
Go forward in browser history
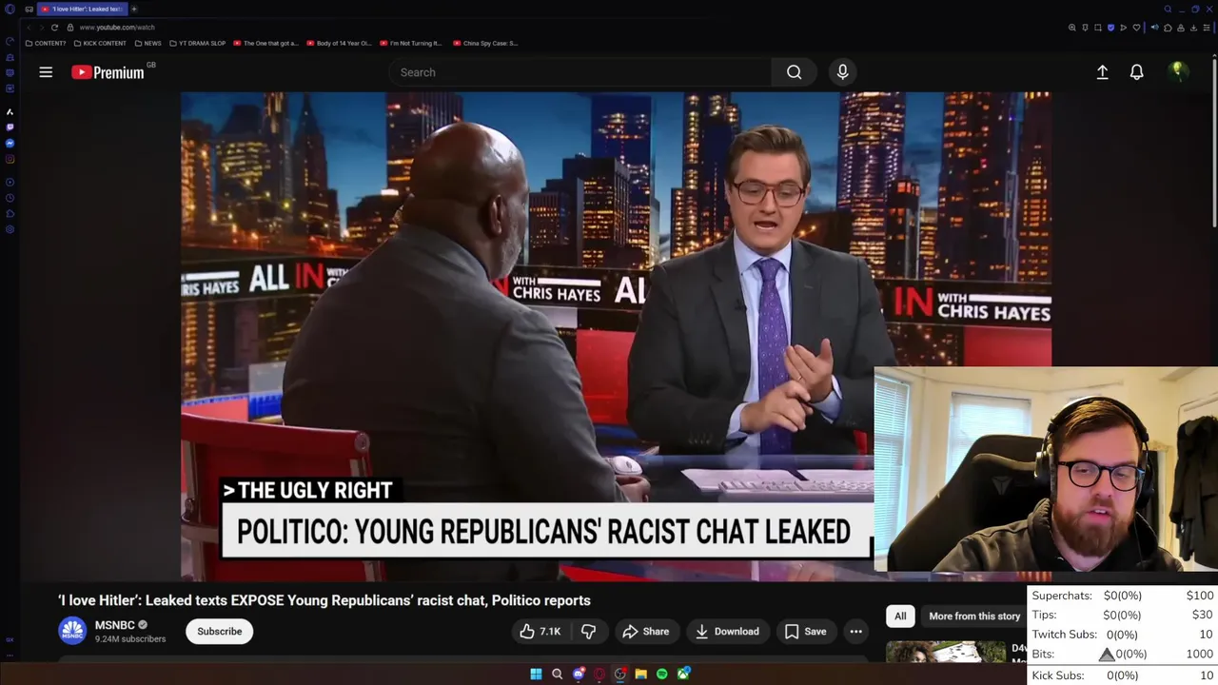click(x=42, y=28)
